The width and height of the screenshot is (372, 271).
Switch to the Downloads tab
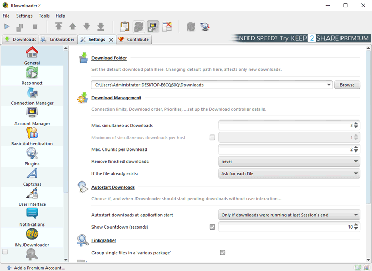click(20, 39)
